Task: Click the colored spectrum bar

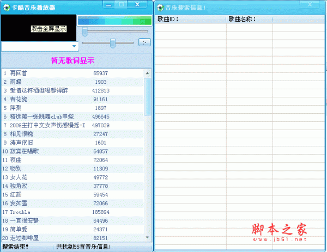Action: coord(114,21)
